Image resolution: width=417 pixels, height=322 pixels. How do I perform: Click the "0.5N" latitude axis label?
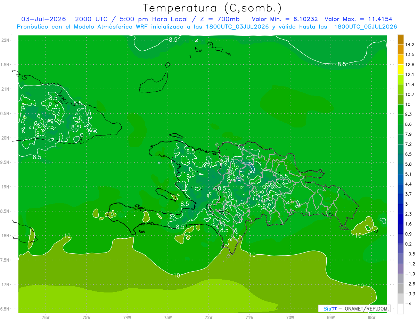pos(5,114)
